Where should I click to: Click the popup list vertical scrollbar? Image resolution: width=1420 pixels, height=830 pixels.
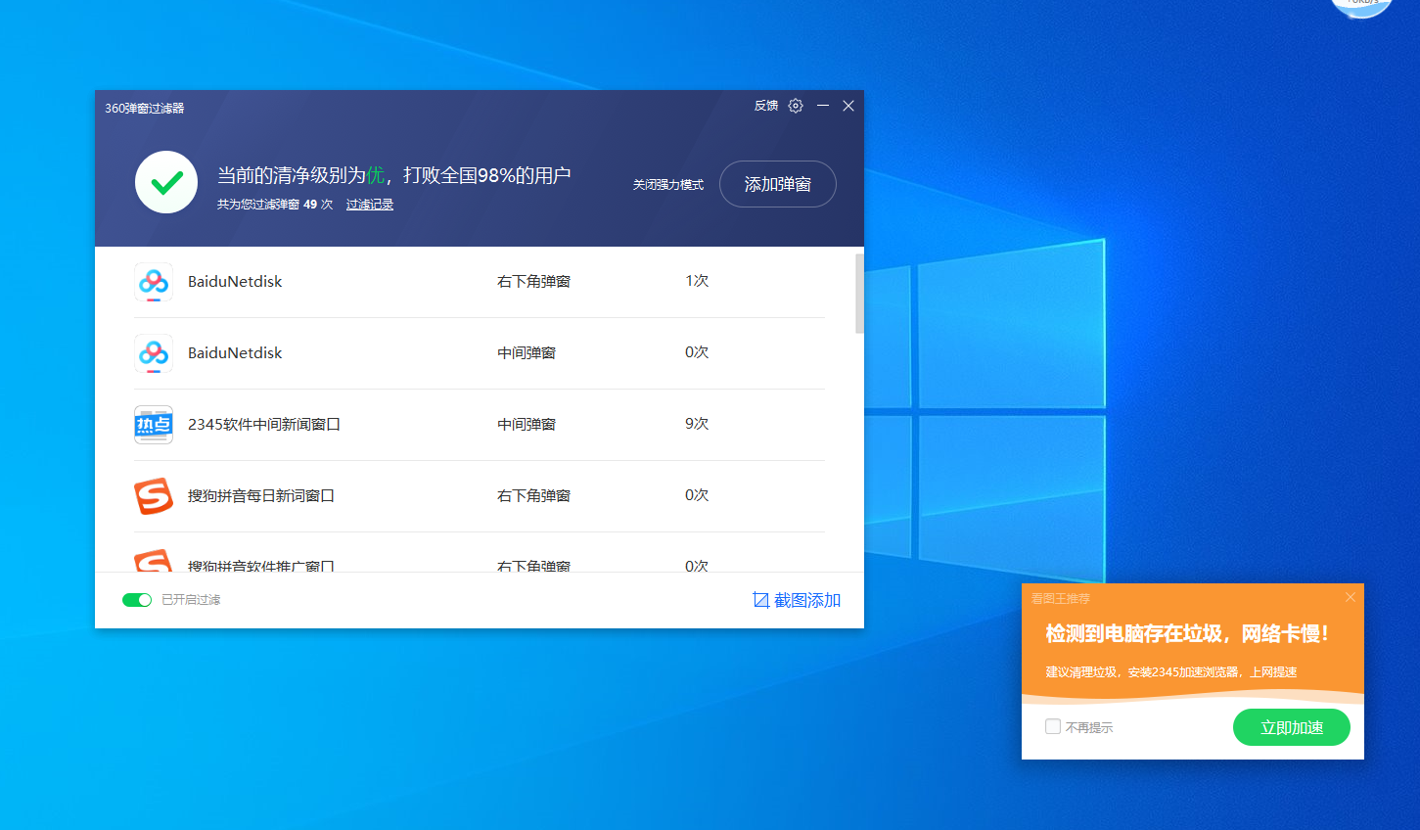click(859, 294)
